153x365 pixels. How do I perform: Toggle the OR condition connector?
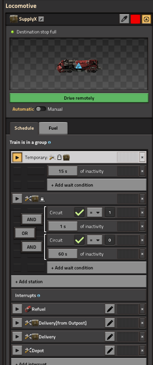tap(25, 233)
